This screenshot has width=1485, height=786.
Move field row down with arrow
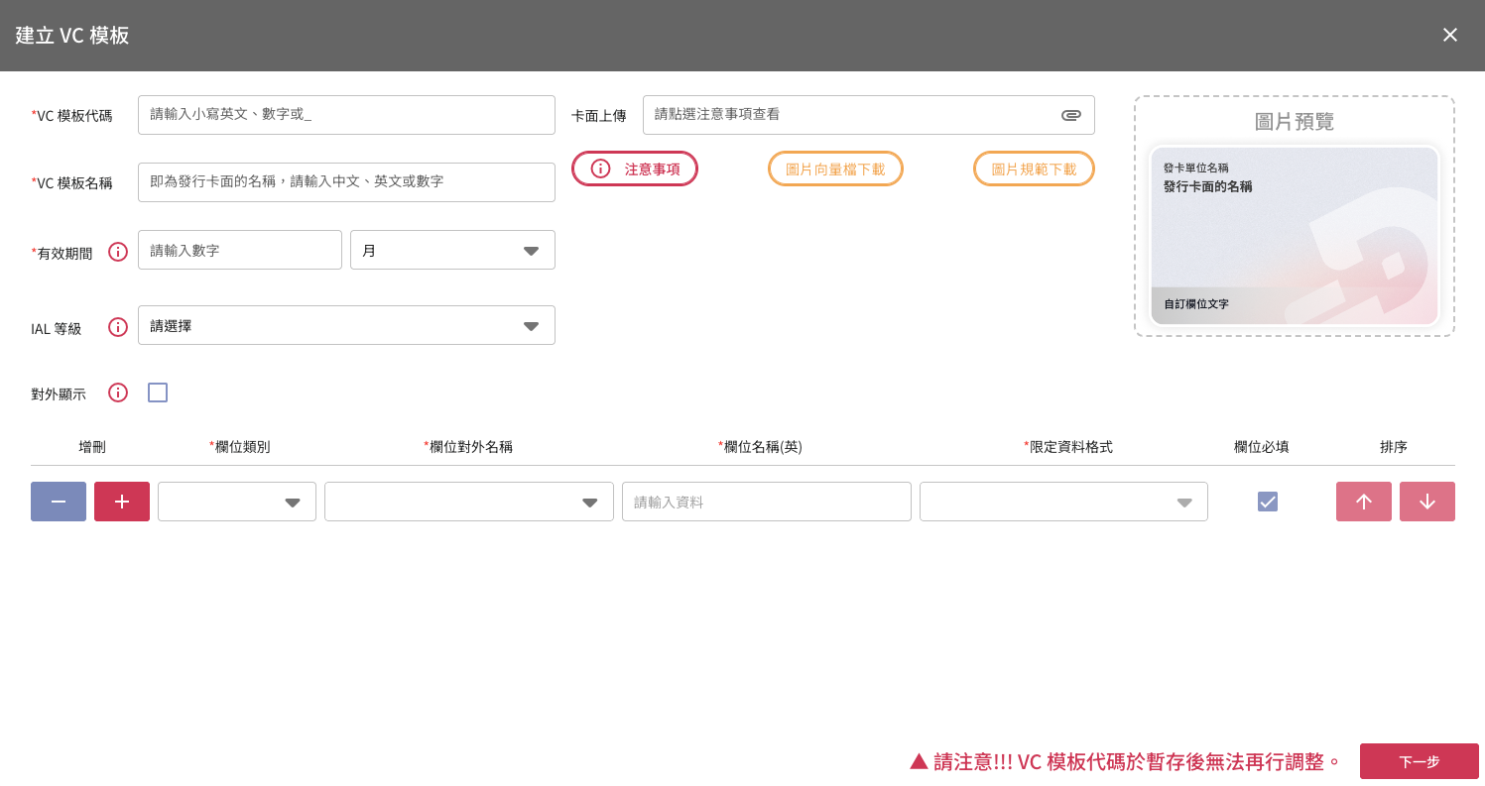(x=1426, y=502)
